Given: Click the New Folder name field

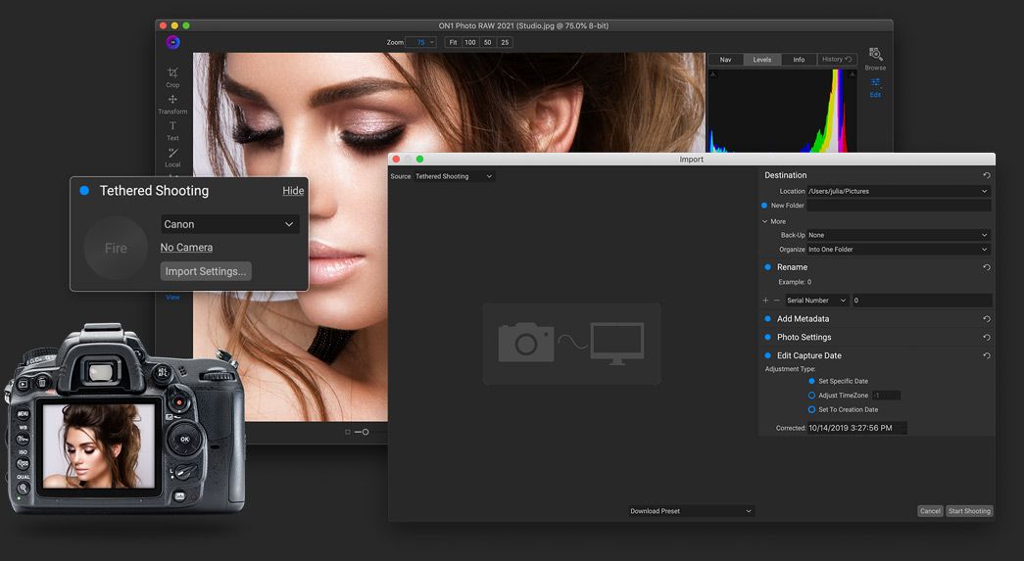Looking at the screenshot, I should click(x=899, y=206).
